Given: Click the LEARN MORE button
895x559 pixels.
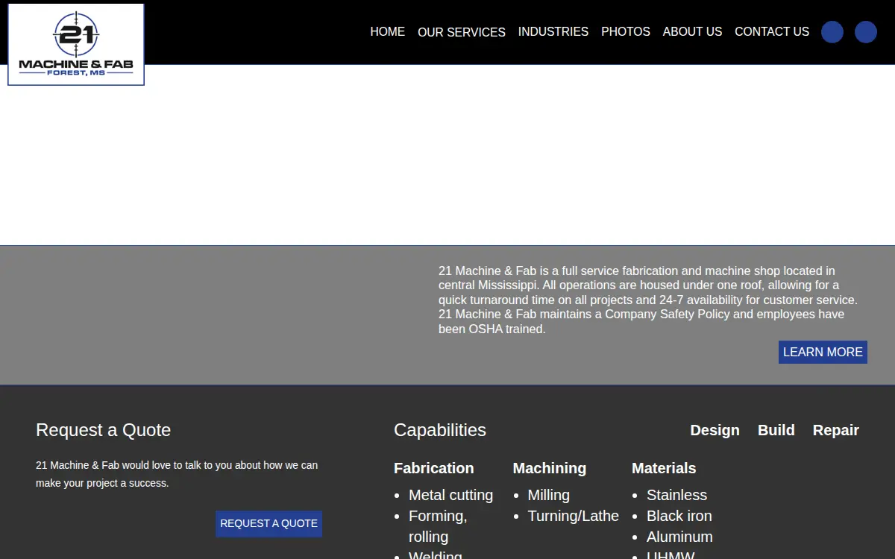Looking at the screenshot, I should coord(823,353).
